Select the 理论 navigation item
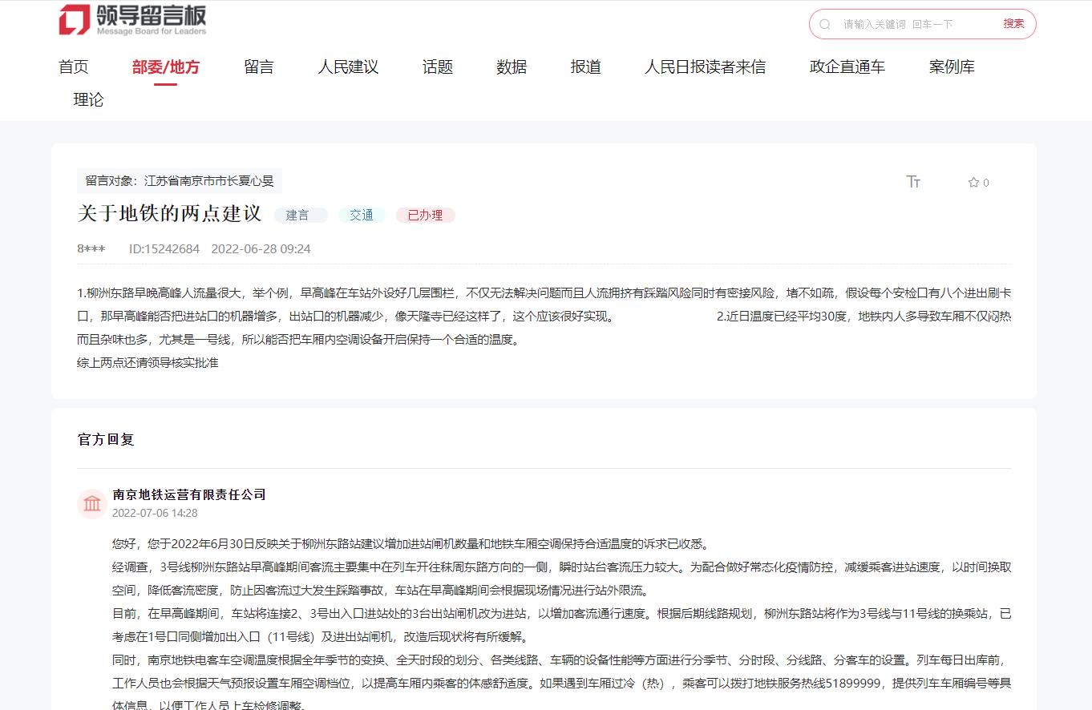The width and height of the screenshot is (1092, 710). (88, 100)
